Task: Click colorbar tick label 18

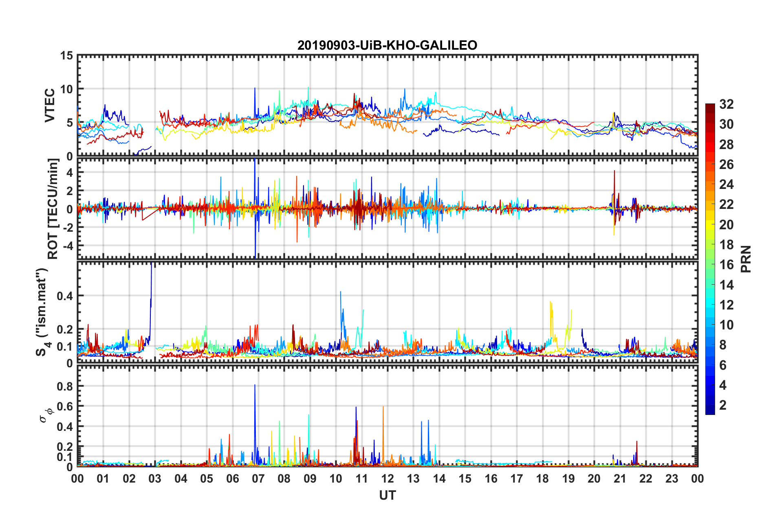Action: click(x=726, y=245)
